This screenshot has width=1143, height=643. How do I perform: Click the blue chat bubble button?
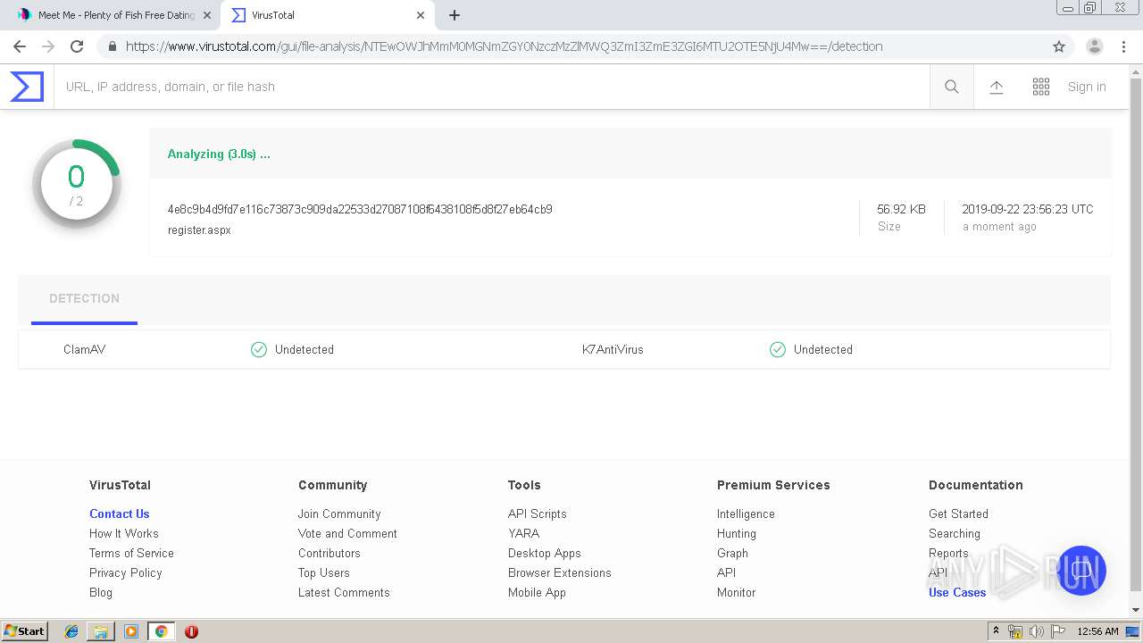tap(1081, 571)
